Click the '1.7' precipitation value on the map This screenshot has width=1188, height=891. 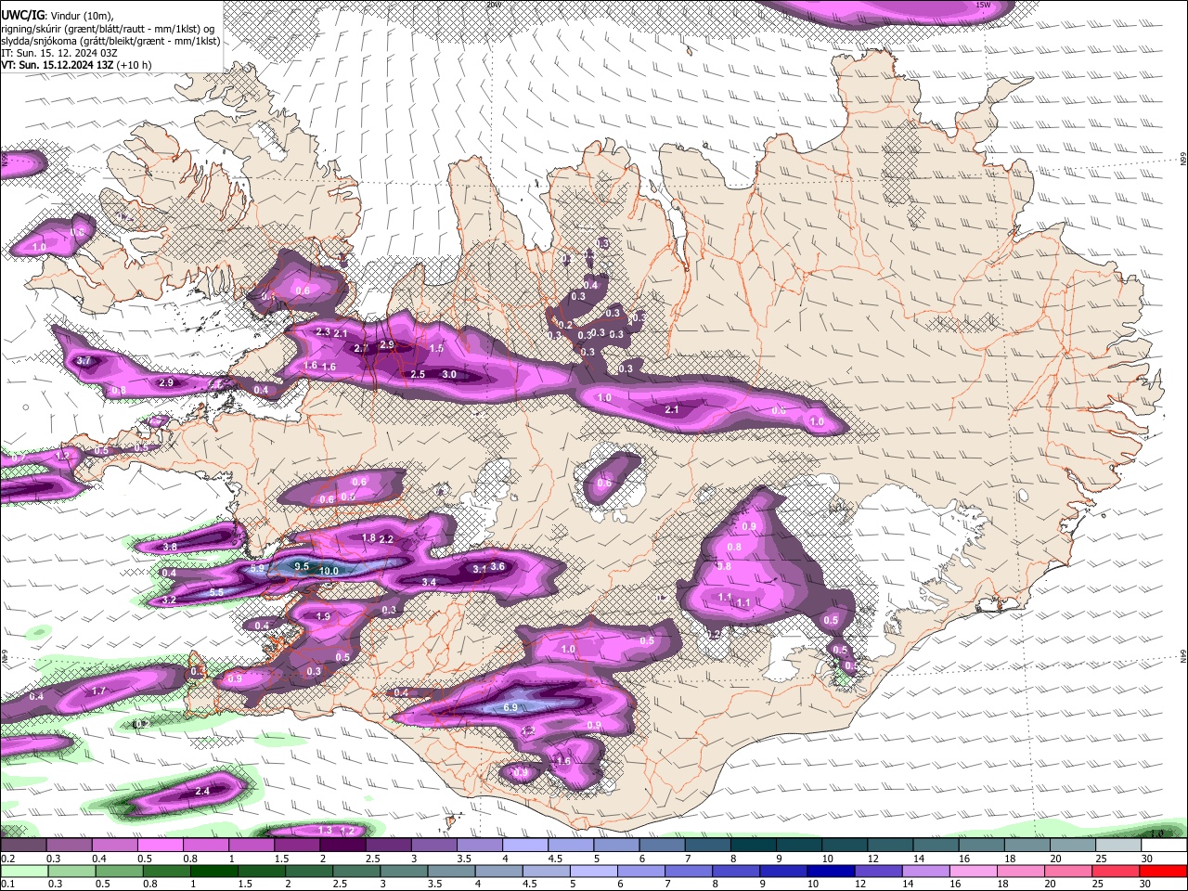tap(98, 691)
